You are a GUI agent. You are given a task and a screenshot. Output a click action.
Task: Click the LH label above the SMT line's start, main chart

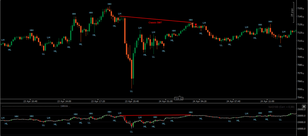[120, 13]
